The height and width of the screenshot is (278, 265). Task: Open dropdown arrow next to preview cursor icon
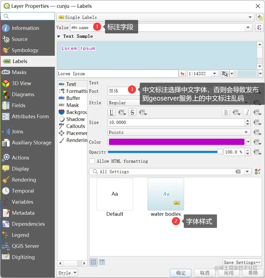[232, 74]
